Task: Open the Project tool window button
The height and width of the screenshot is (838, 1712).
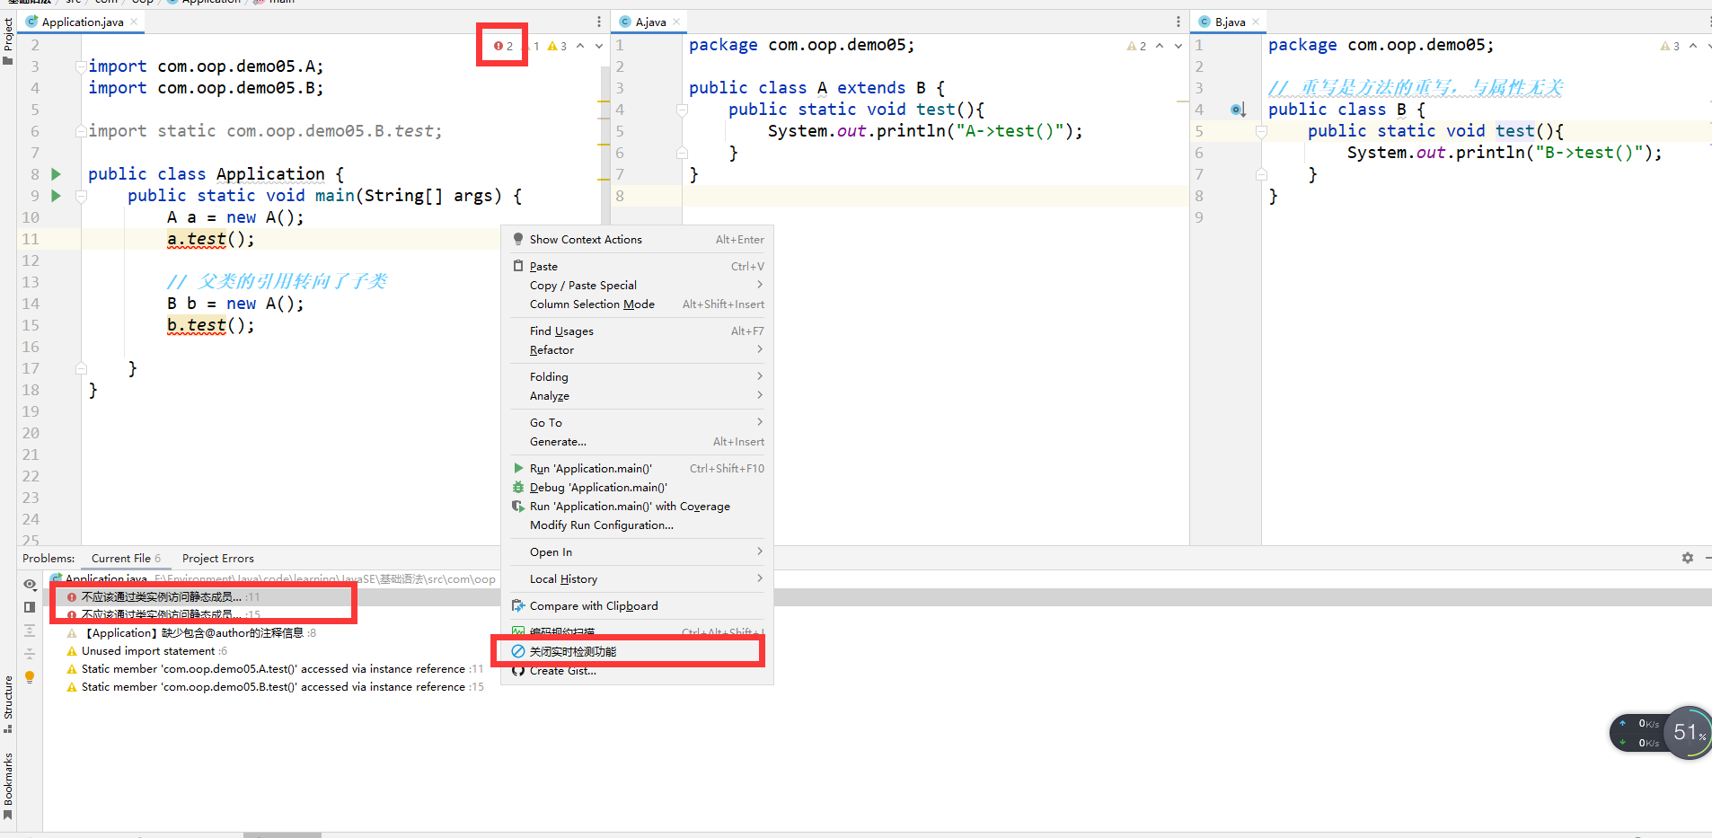Action: (8, 41)
